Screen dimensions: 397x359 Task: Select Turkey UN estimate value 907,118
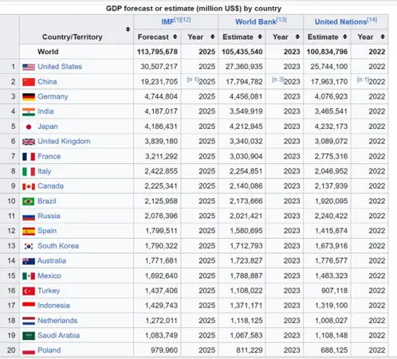coord(334,291)
